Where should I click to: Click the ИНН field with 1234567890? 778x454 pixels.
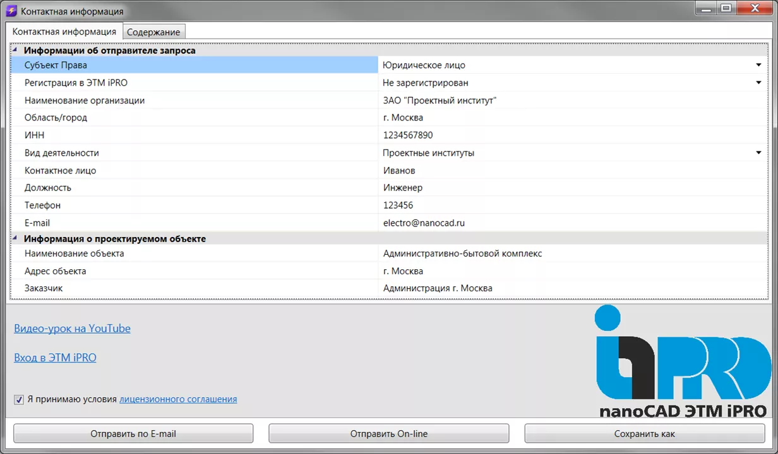[568, 135]
